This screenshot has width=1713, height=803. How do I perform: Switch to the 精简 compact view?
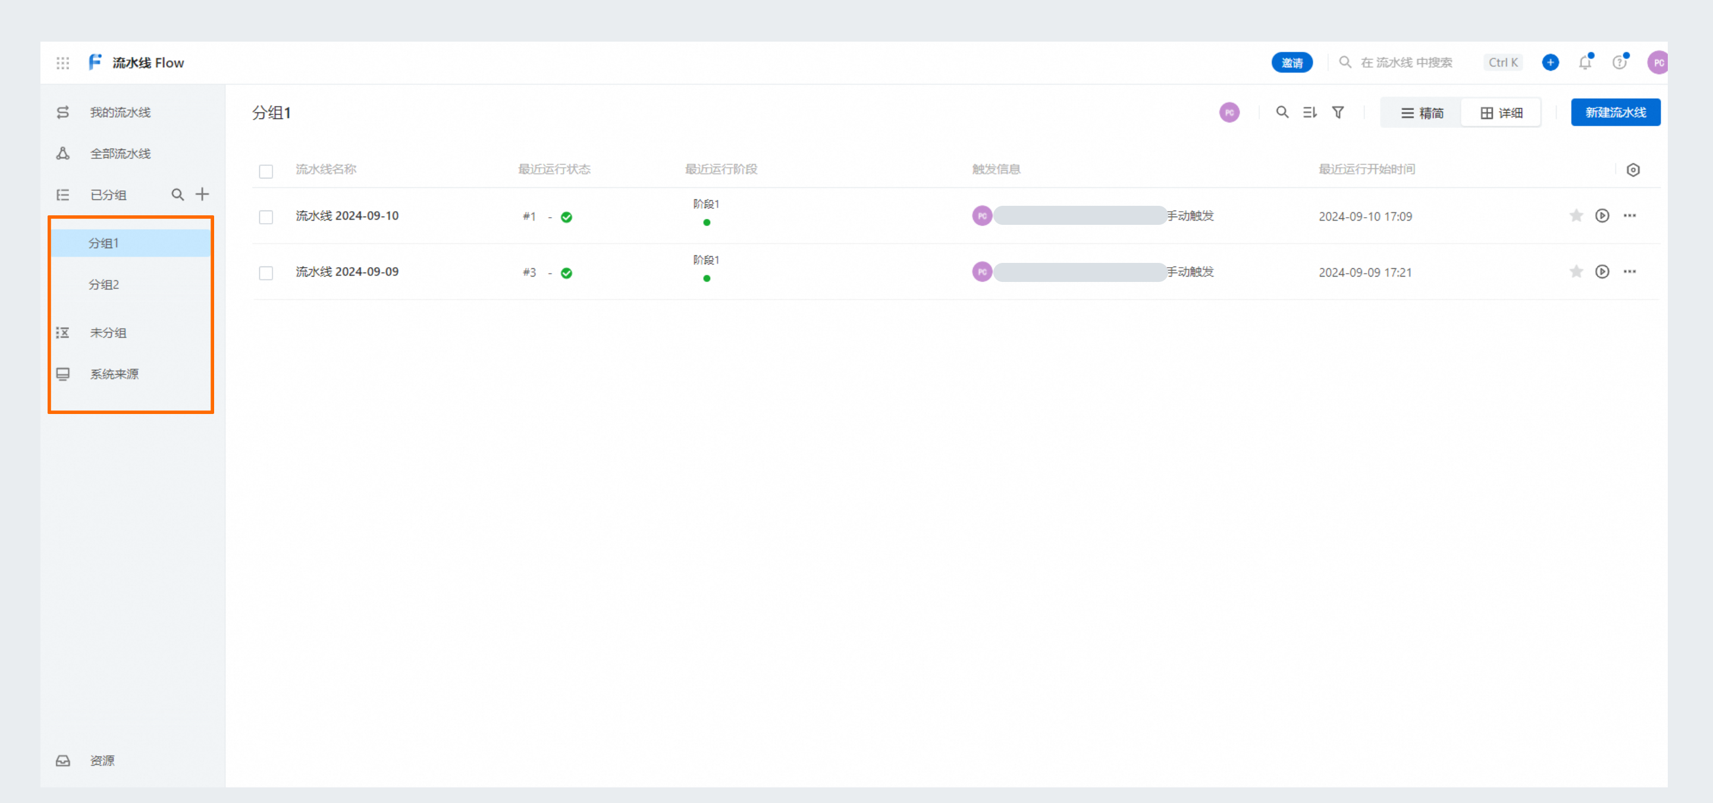click(1422, 113)
